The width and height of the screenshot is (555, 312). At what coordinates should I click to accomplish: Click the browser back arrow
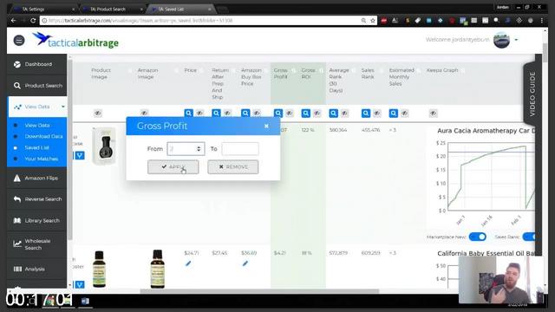(13, 21)
